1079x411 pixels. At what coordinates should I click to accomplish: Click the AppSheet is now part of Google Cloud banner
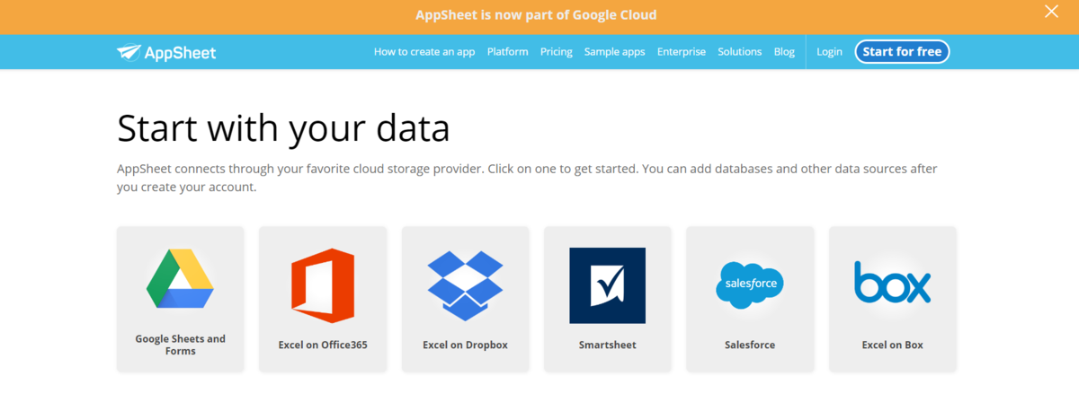click(536, 15)
